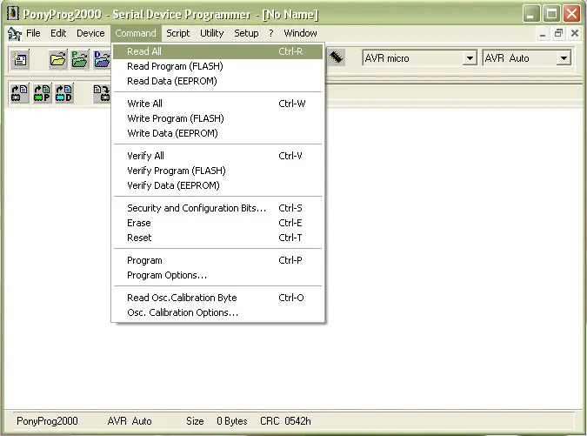This screenshot has height=436, width=587.
Task: Restore the inner document window
Action: (558, 34)
